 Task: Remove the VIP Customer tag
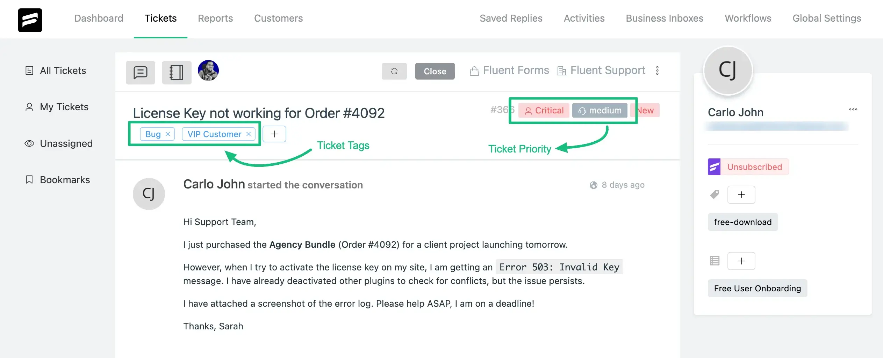click(249, 134)
